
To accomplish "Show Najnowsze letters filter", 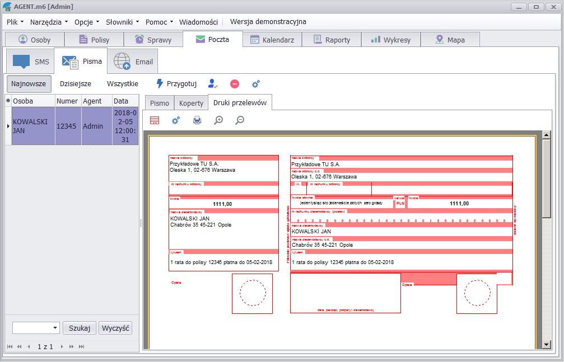I will tap(29, 84).
